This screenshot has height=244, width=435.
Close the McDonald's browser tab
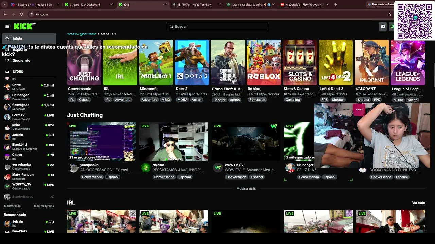coord(328,5)
